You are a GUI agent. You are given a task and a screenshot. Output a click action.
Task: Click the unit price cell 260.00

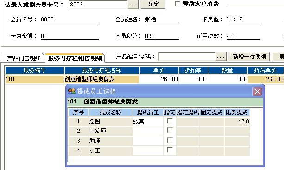tap(159, 79)
